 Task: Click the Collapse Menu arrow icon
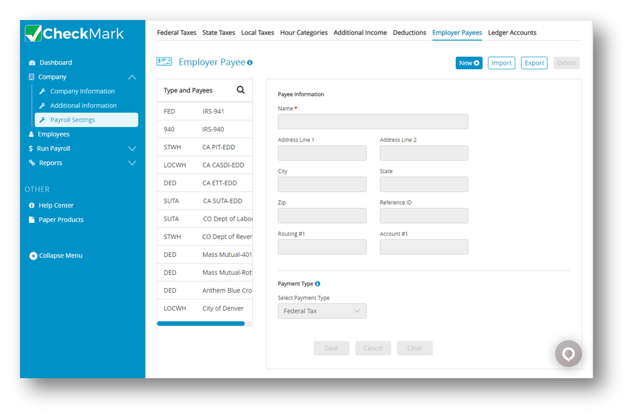click(x=34, y=255)
